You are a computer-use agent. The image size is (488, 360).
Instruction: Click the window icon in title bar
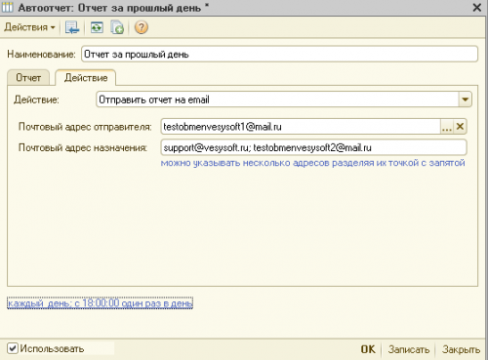[7, 7]
